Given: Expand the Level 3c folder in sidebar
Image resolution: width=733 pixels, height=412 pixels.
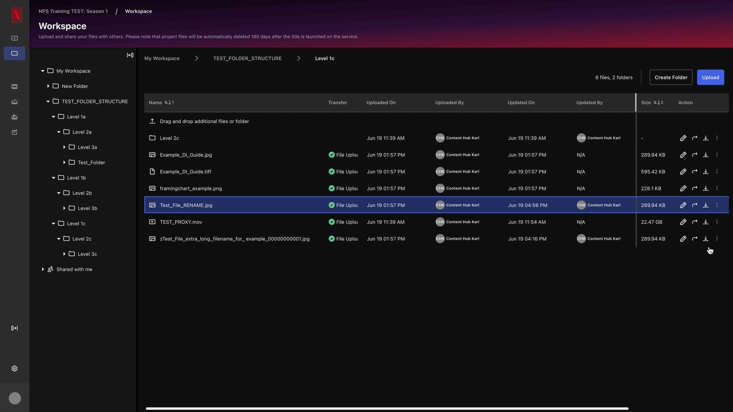Looking at the screenshot, I should click(64, 254).
